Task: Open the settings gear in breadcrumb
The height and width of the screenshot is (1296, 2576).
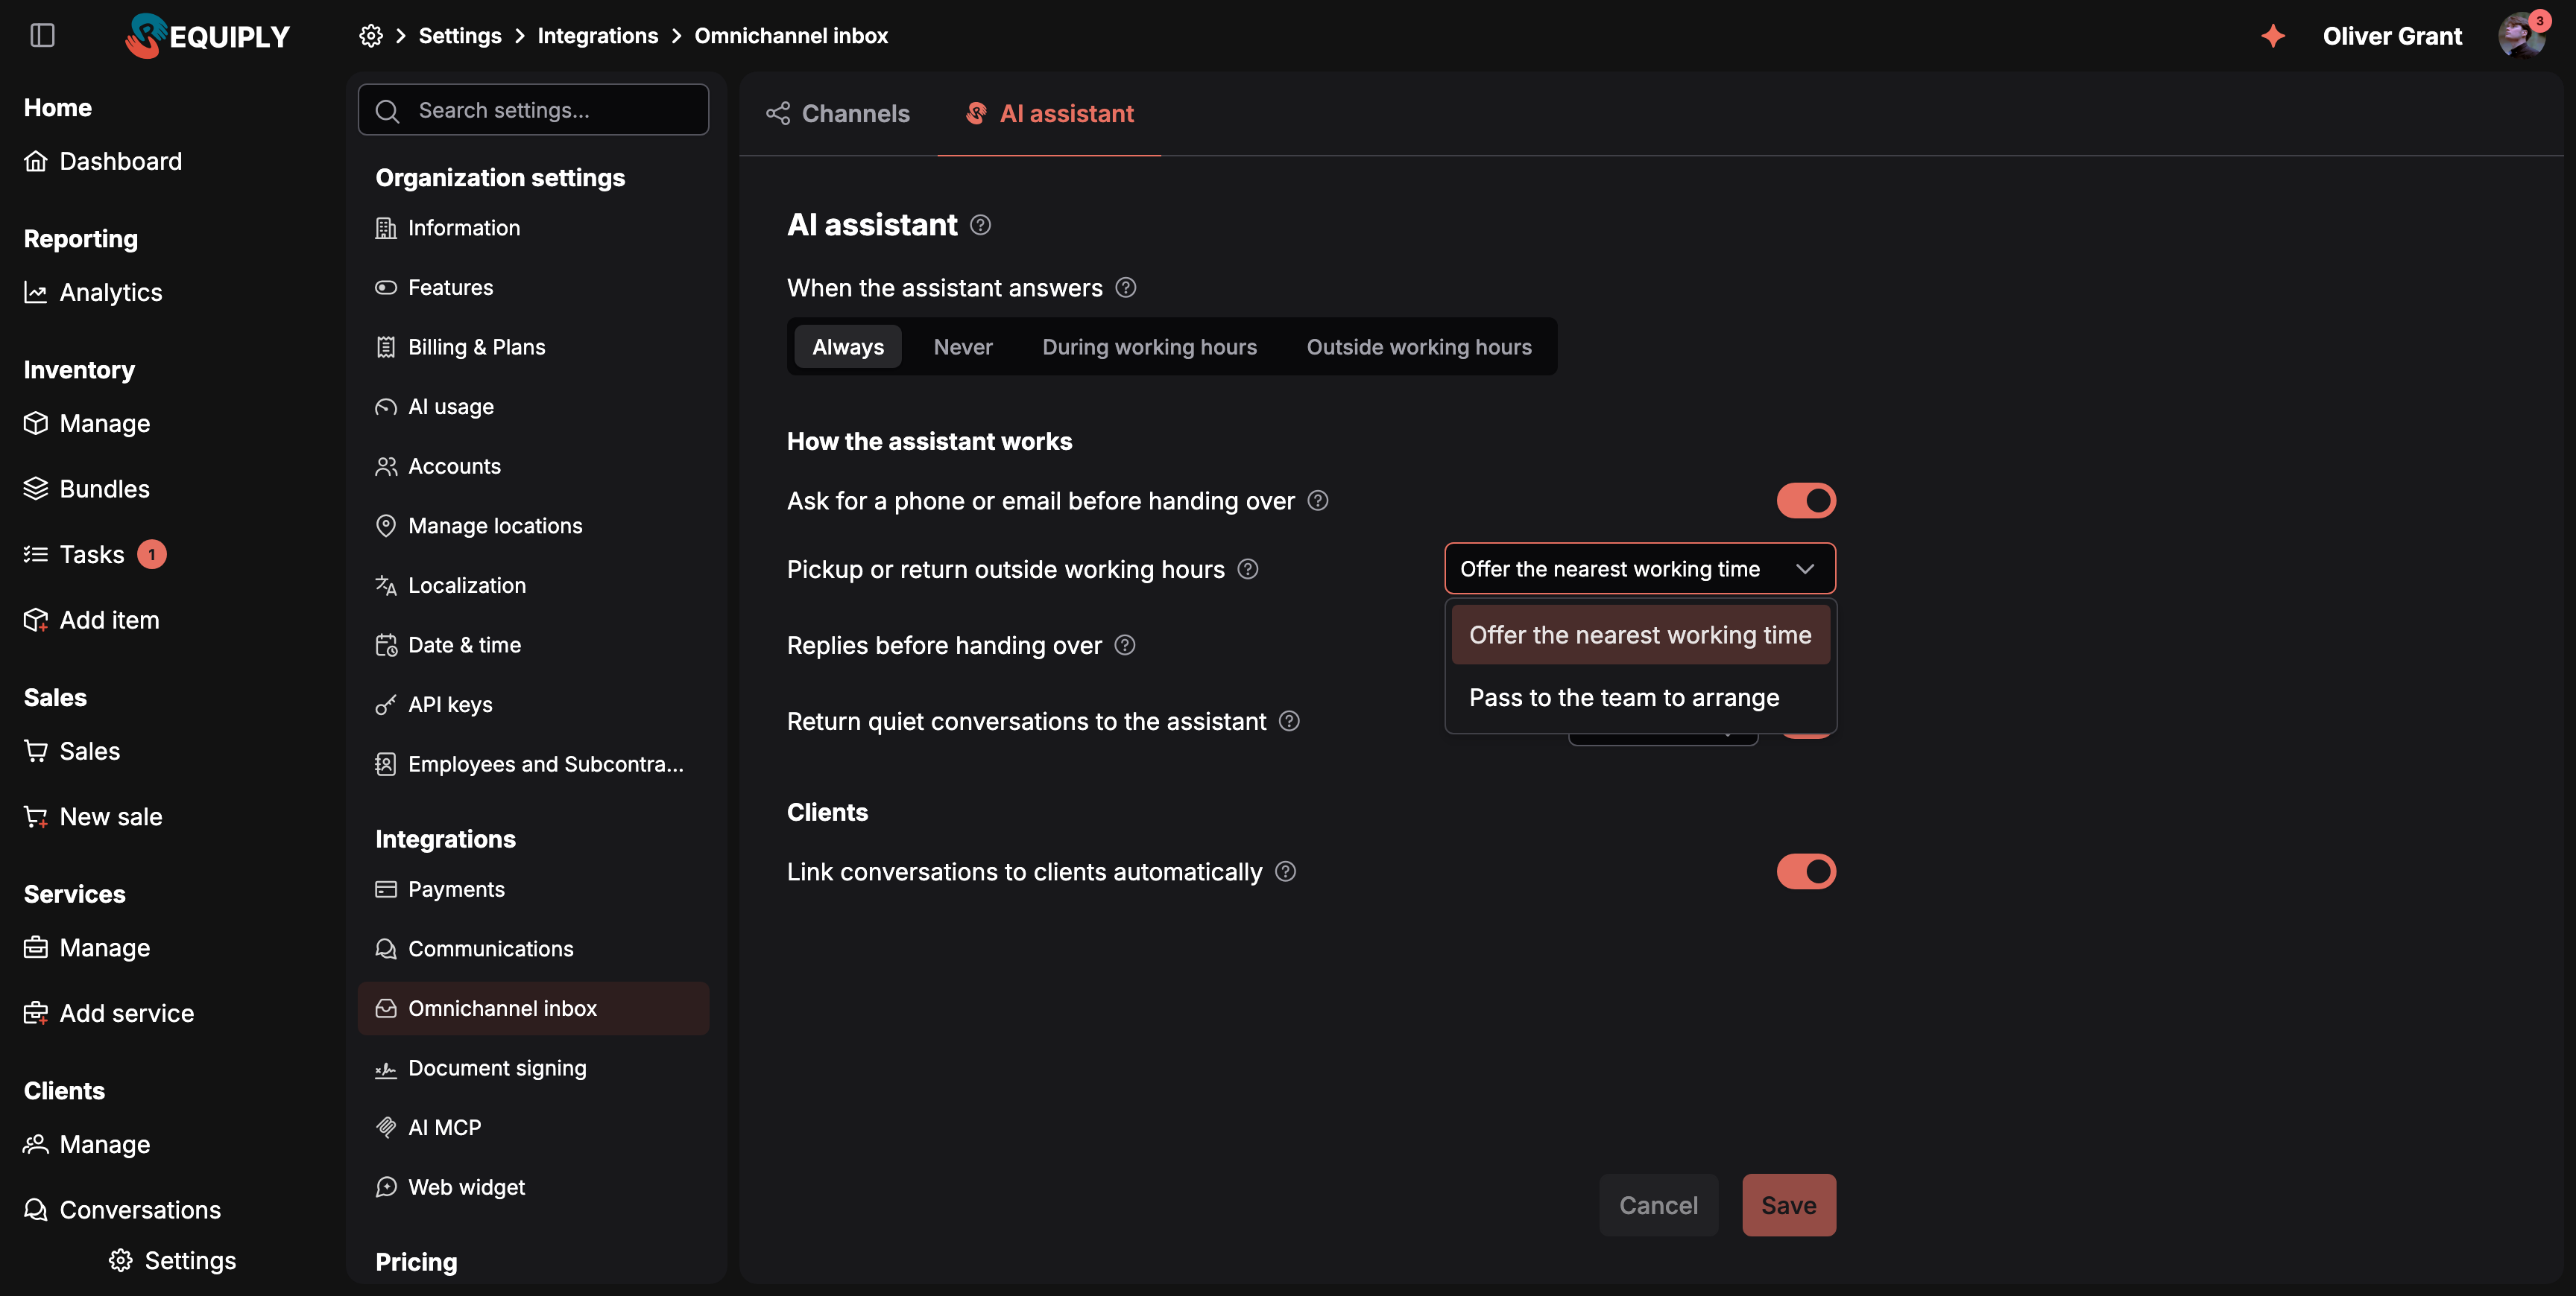Action: pyautogui.click(x=371, y=36)
